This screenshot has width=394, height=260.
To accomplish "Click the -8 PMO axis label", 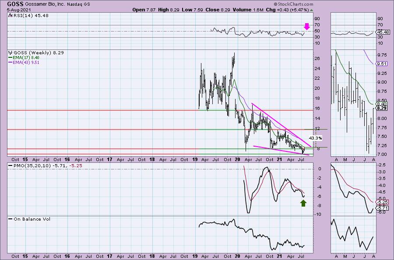I will tap(319, 205).
